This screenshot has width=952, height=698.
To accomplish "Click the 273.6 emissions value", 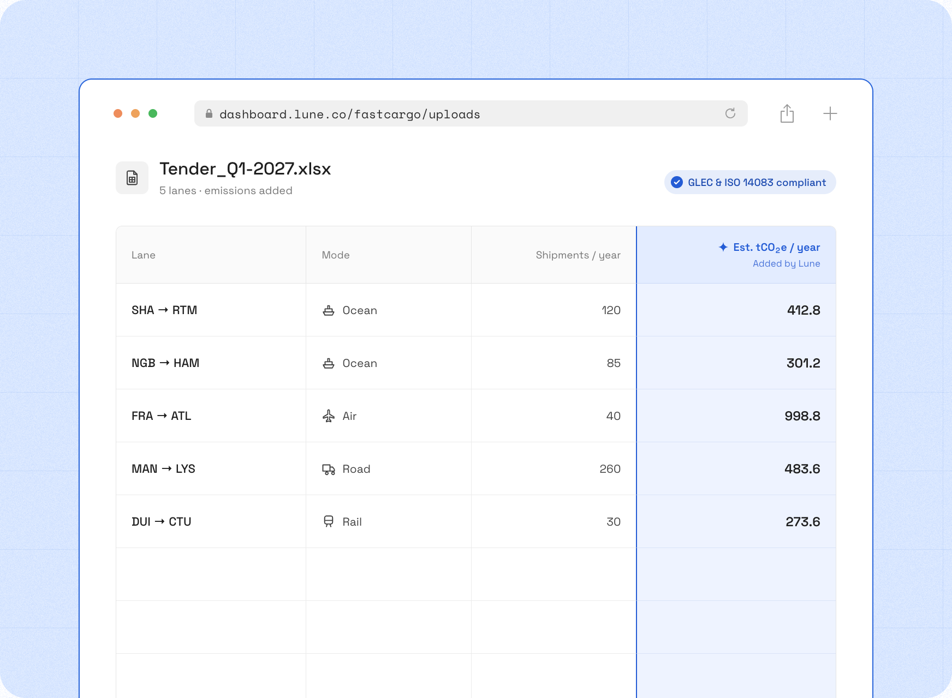I will tap(803, 522).
